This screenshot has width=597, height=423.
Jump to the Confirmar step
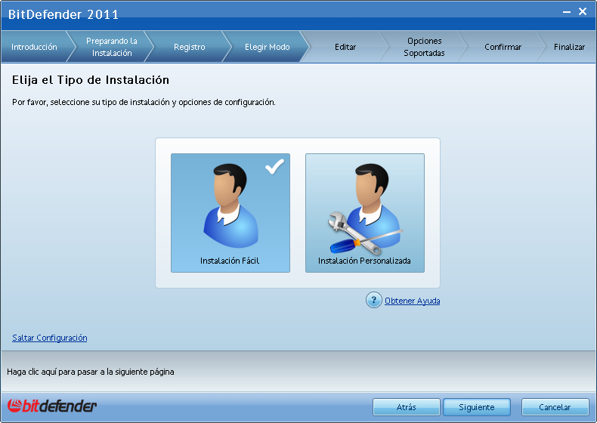click(503, 47)
